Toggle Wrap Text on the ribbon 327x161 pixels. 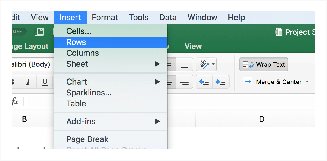pyautogui.click(x=264, y=65)
